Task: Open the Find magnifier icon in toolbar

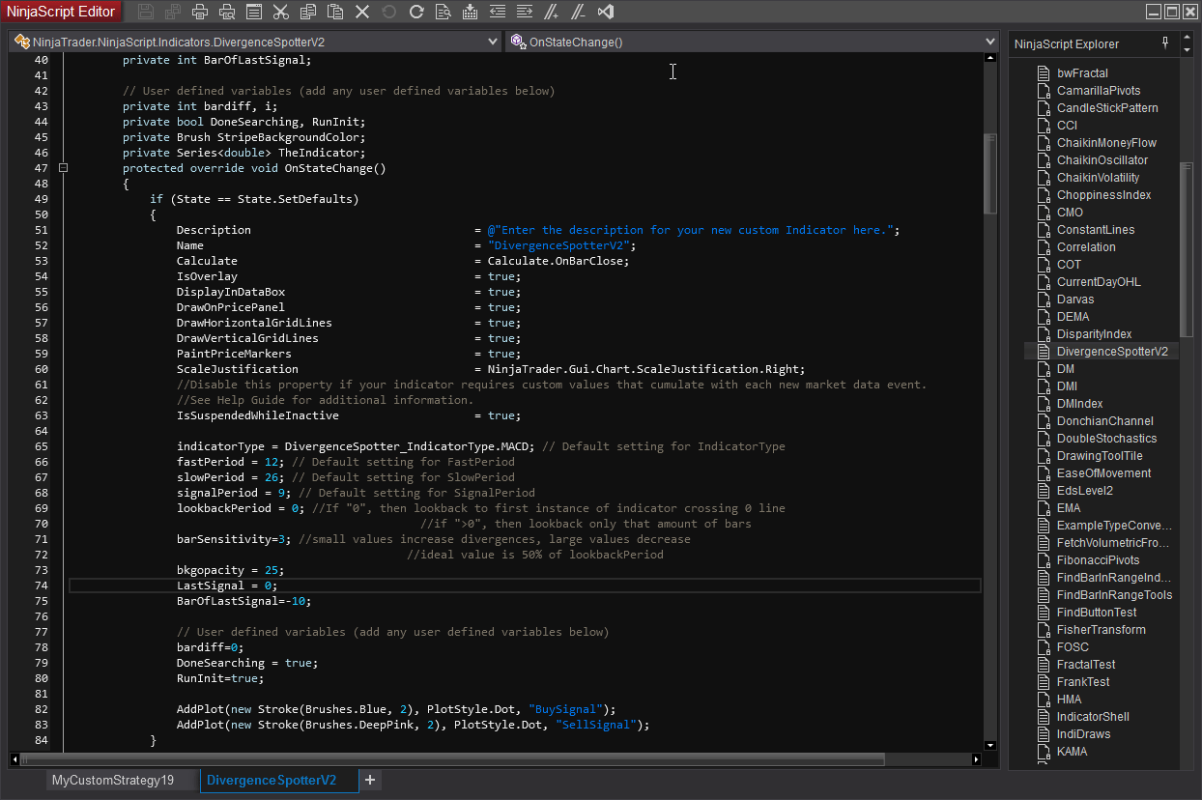Action: pos(444,12)
